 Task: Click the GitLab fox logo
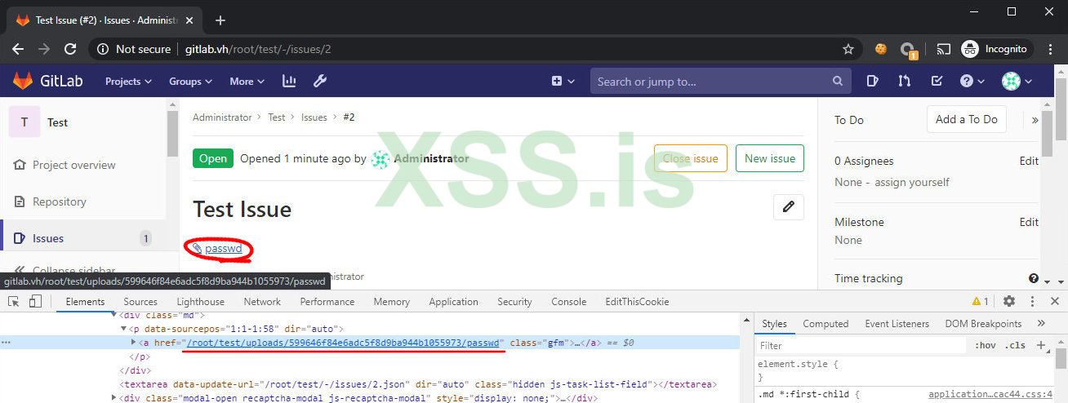pyautogui.click(x=23, y=81)
